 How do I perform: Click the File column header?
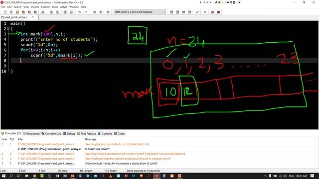(x=20, y=139)
